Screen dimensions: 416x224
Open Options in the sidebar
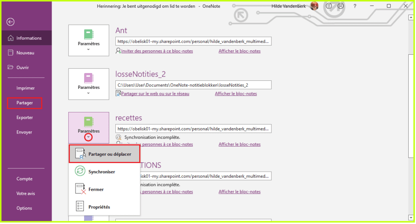coord(24,208)
